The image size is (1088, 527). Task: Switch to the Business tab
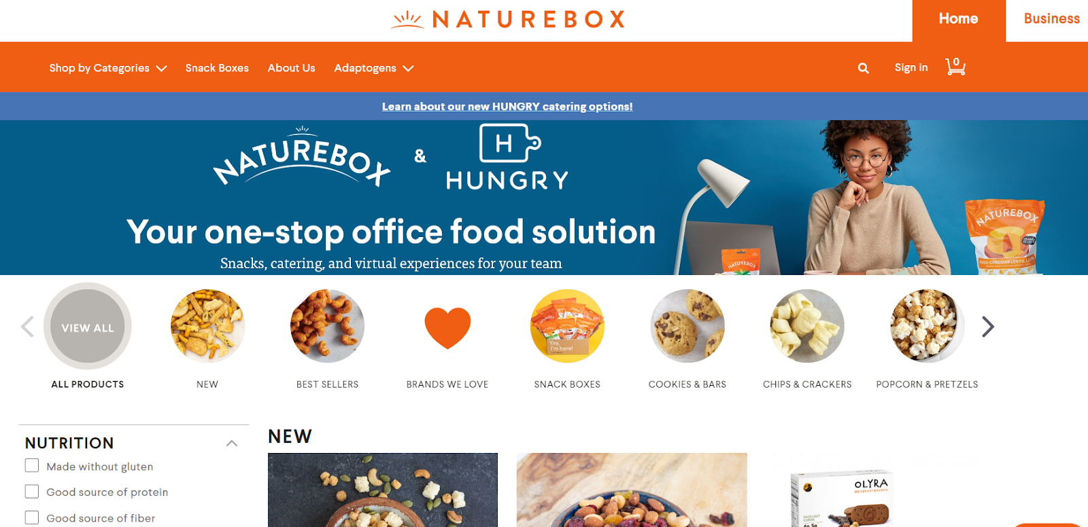(x=1051, y=19)
